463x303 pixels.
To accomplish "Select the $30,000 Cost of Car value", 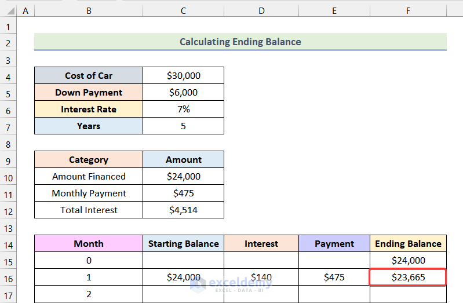I will coord(183,76).
